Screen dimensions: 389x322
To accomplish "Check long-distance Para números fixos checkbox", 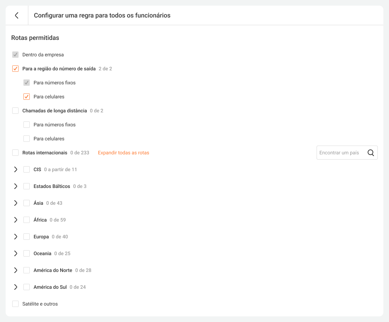I will (27, 125).
